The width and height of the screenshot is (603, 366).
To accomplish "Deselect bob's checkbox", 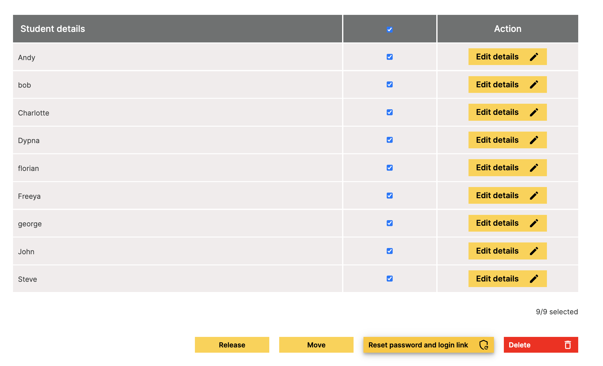I will click(390, 85).
